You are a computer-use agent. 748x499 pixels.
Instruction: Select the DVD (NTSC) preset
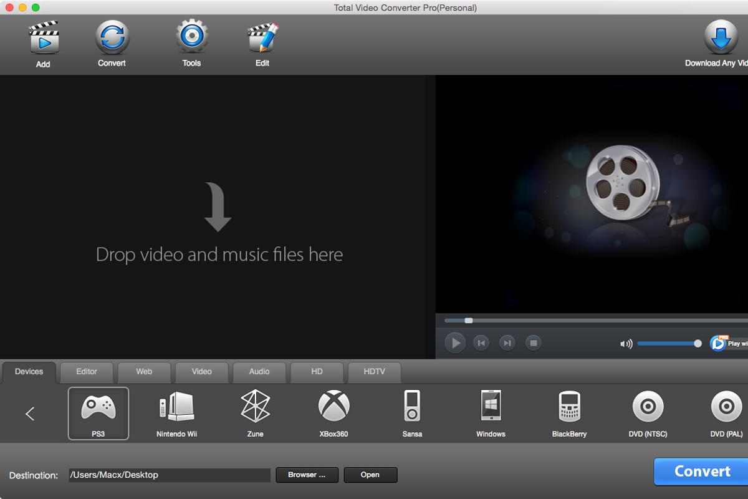point(648,414)
